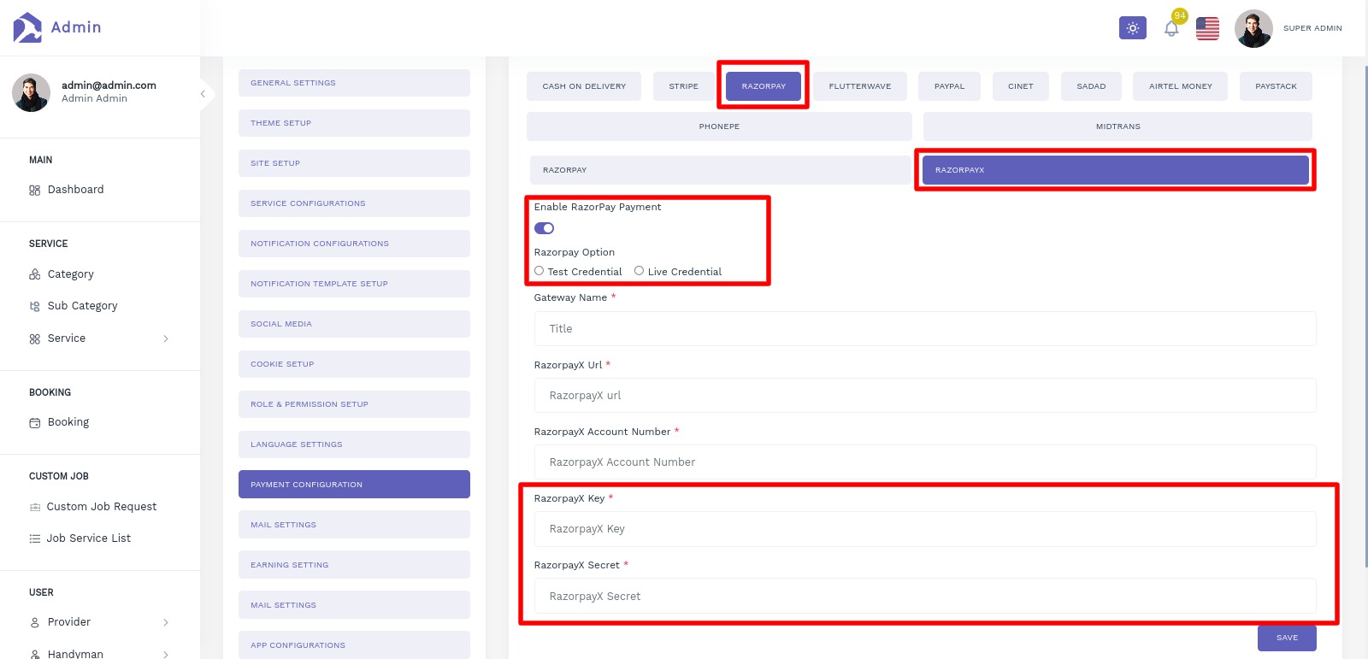Collapse the sidebar with arrow
The height and width of the screenshot is (659, 1368).
click(x=203, y=94)
